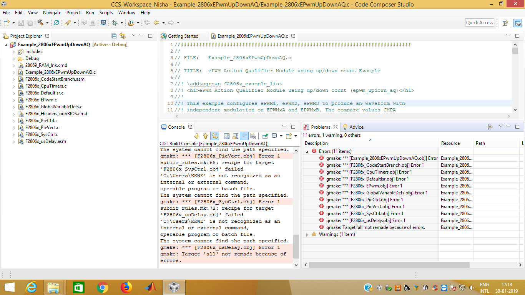Image resolution: width=525 pixels, height=295 pixels.
Task: Click the Pin Console icon
Action: 265,136
